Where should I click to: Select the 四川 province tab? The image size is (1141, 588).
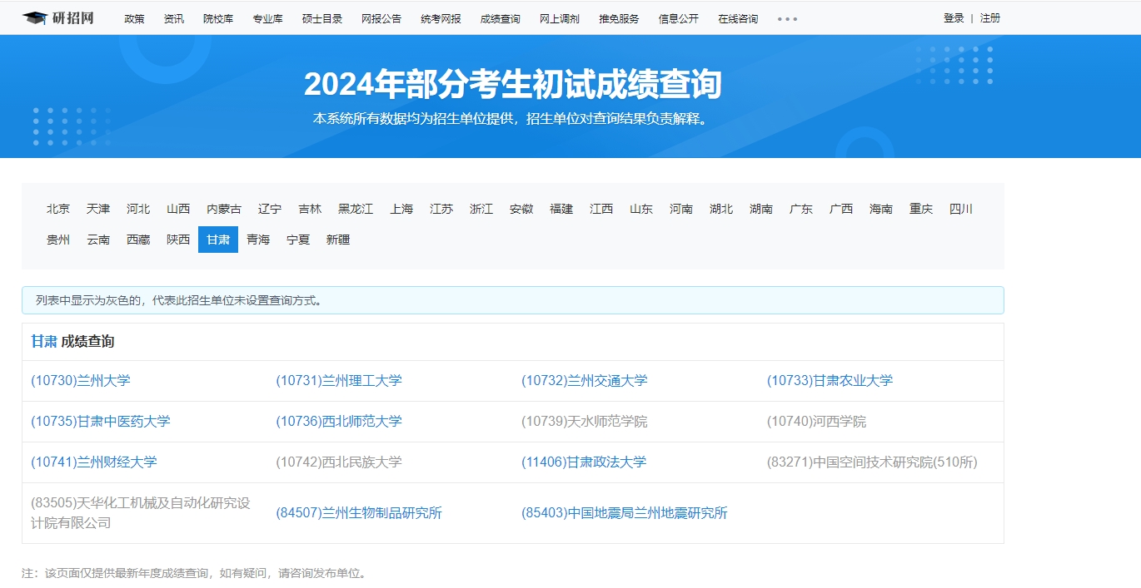(x=961, y=209)
